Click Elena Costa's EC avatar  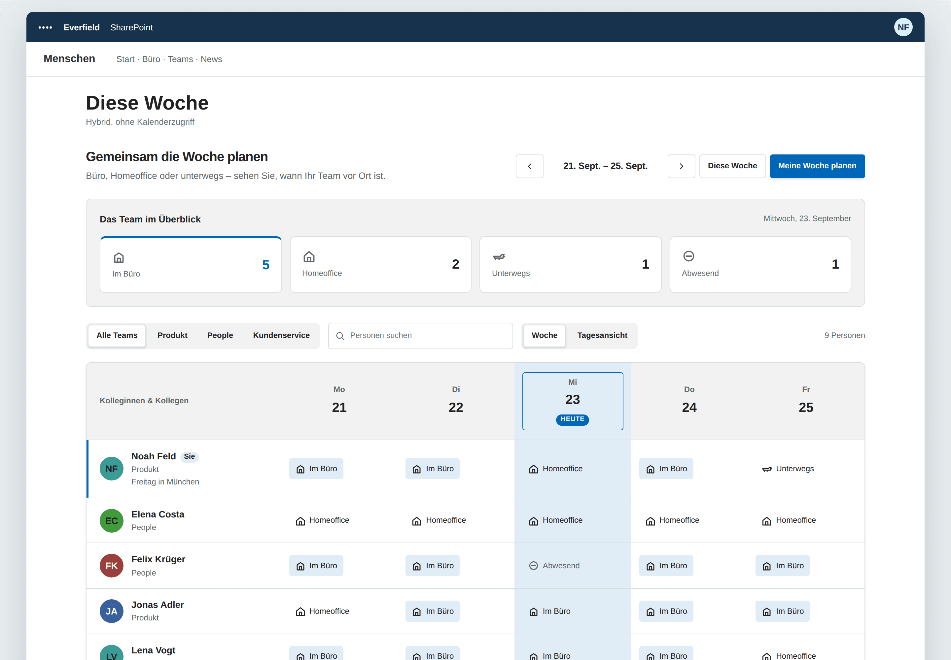[111, 521]
